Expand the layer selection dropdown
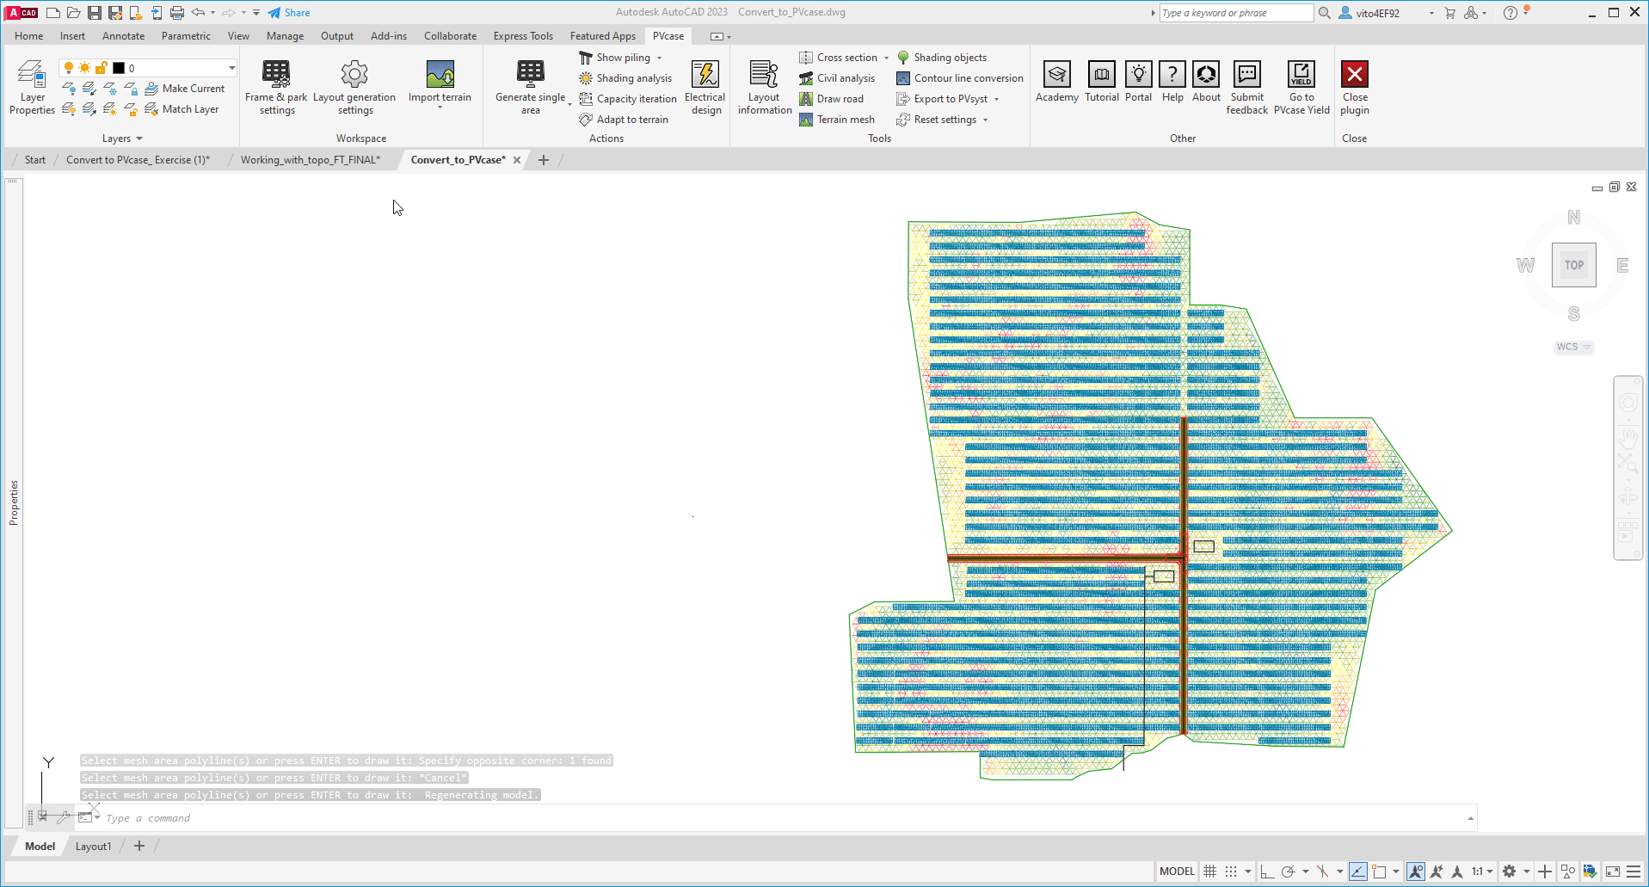This screenshot has width=1649, height=887. tap(231, 68)
